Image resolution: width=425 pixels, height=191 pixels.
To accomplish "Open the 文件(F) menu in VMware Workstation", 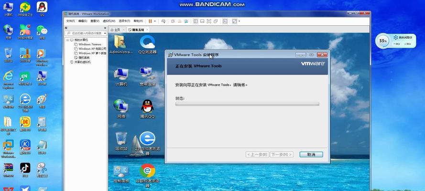I will pos(70,21).
